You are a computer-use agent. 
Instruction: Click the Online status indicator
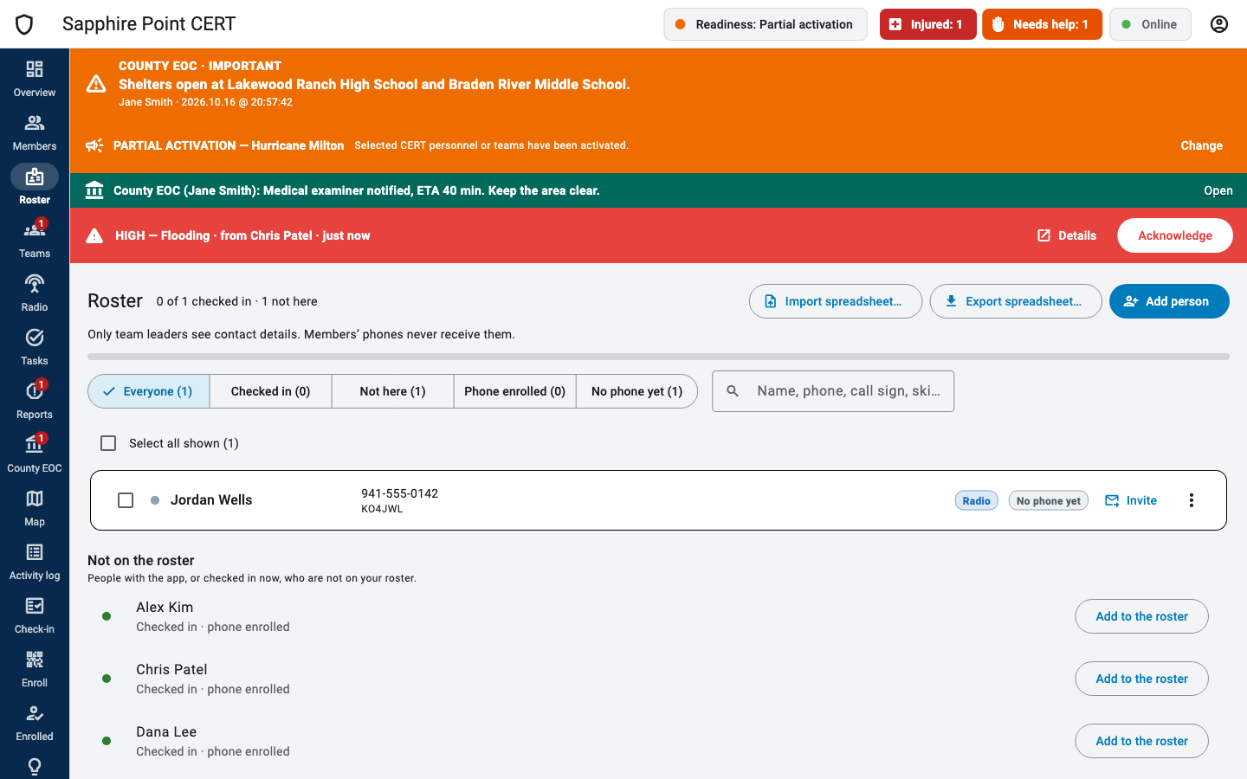click(1150, 24)
